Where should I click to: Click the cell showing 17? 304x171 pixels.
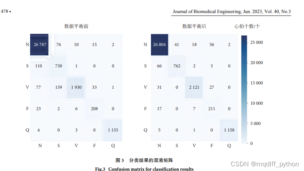159,109
